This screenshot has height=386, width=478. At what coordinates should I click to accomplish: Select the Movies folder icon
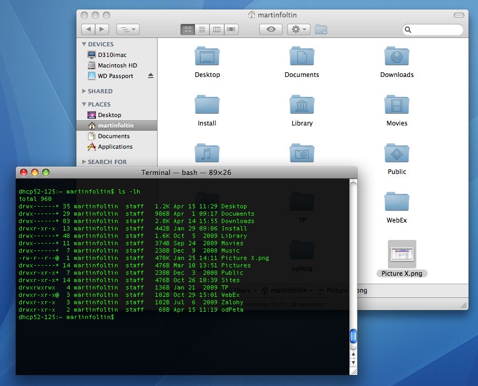pyautogui.click(x=397, y=104)
